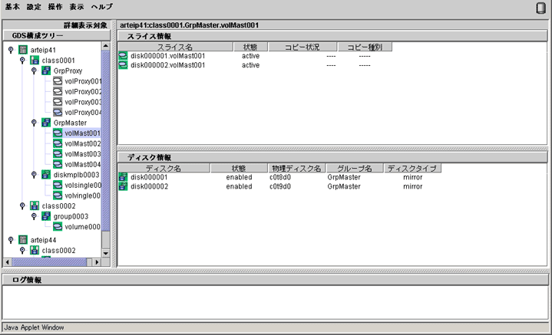Click the arteip41 class0002 class icon
This screenshot has width=552, height=335.
(x=35, y=206)
